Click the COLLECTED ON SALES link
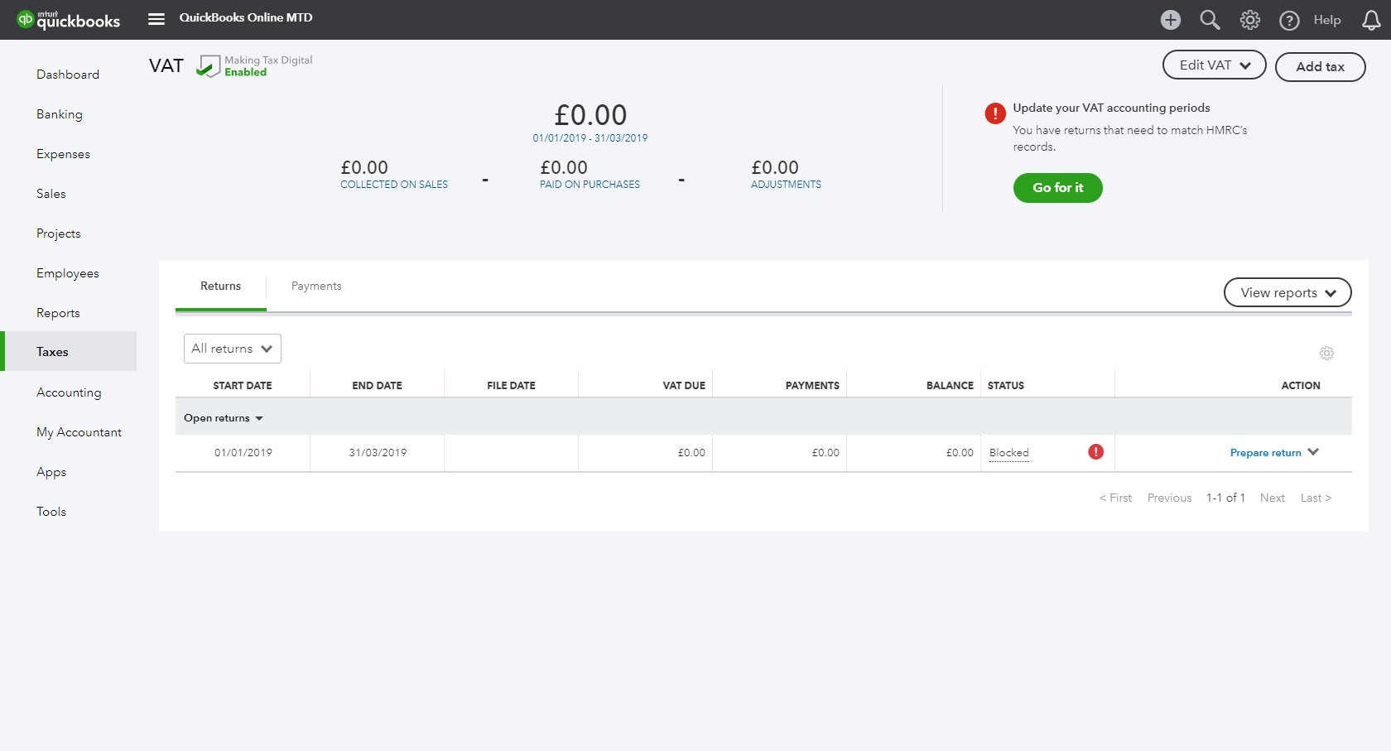 pyautogui.click(x=394, y=185)
